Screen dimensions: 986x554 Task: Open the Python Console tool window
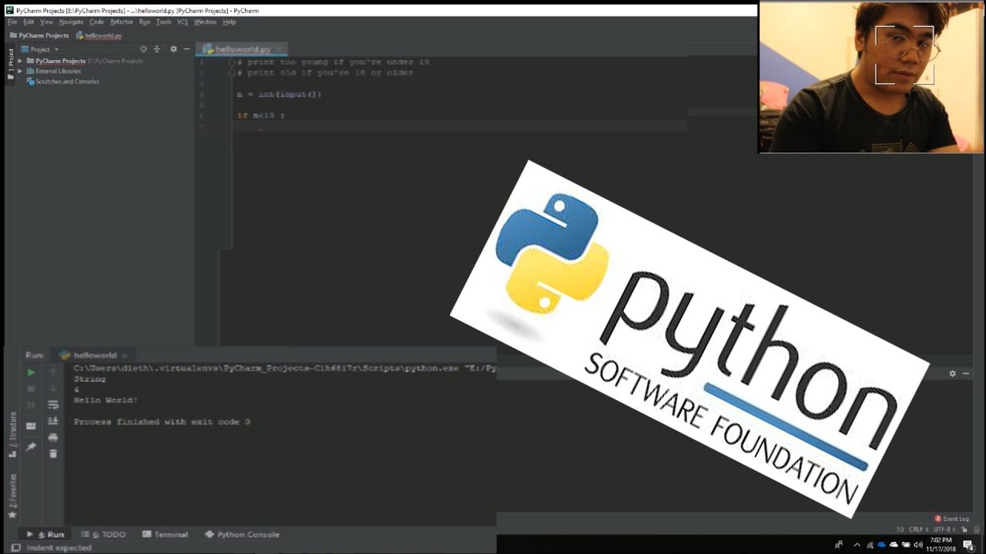click(242, 534)
